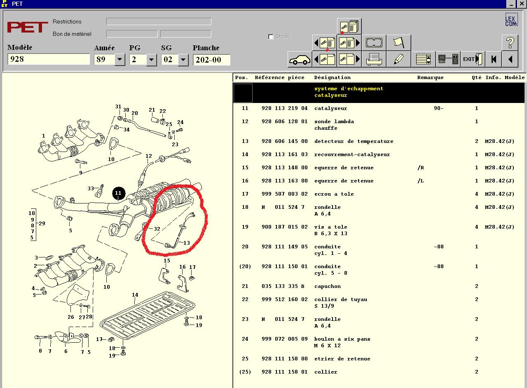Click the list scroll icon

tap(423, 59)
